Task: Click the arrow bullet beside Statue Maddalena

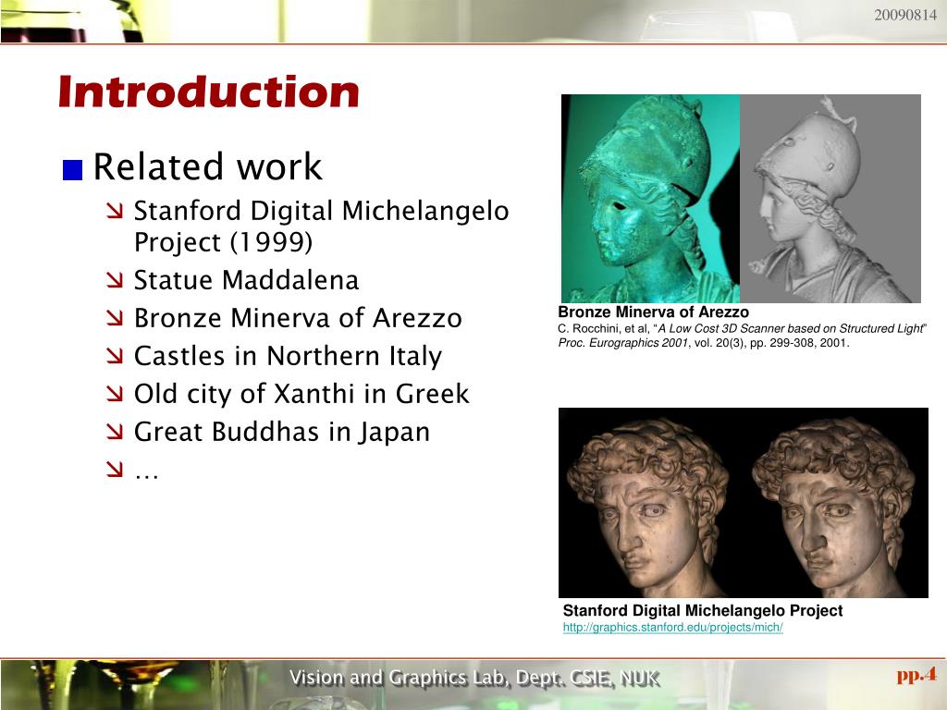Action: [115, 280]
